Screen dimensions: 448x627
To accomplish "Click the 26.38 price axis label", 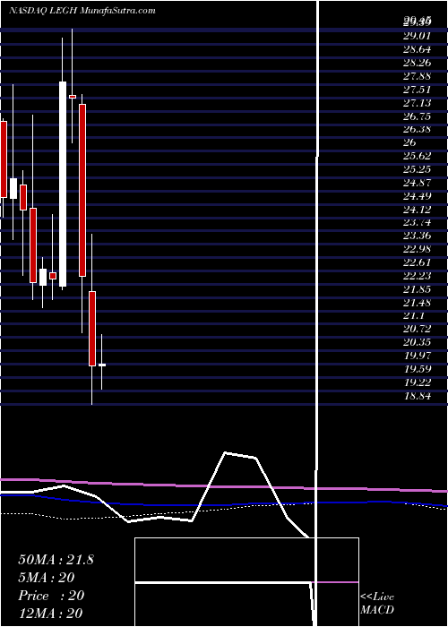I will click(x=417, y=129).
